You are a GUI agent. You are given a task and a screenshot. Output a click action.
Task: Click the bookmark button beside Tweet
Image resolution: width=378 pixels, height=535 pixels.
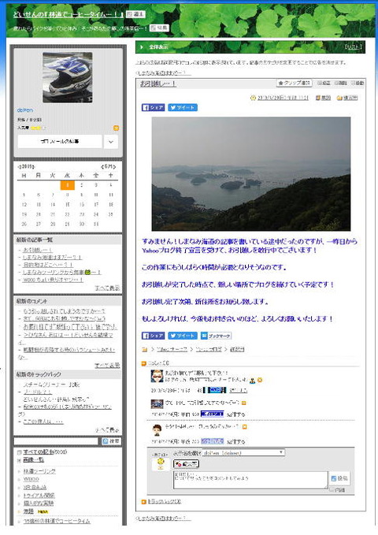coord(216,336)
